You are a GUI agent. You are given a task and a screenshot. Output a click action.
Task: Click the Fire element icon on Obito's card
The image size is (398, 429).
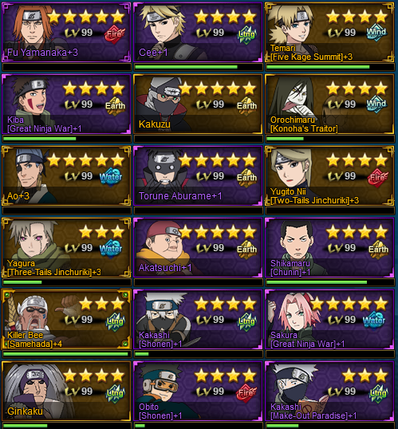pyautogui.click(x=246, y=392)
